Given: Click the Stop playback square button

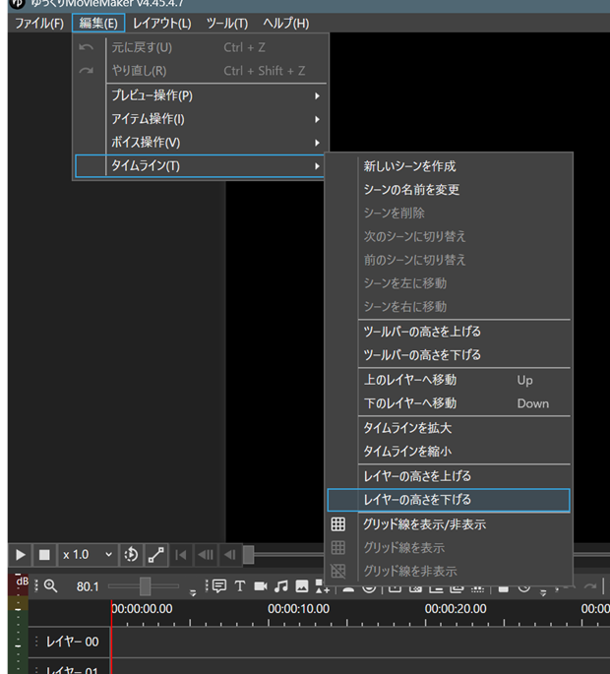Looking at the screenshot, I should pos(44,555).
